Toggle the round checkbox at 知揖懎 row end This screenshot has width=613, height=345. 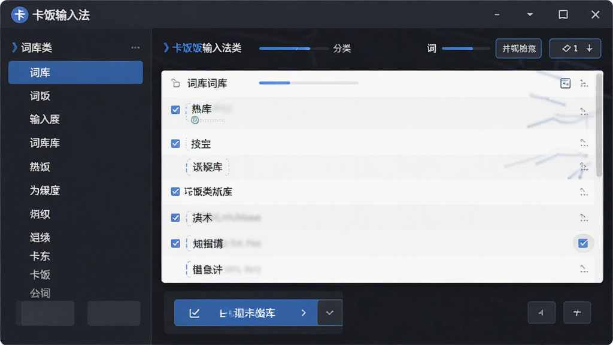click(x=583, y=243)
